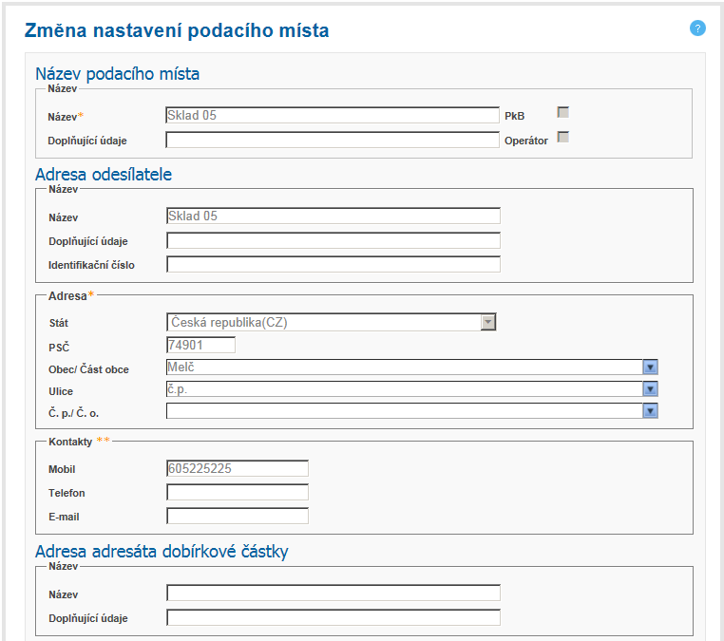Focus the sender Název field with Sklad 05

[333, 216]
